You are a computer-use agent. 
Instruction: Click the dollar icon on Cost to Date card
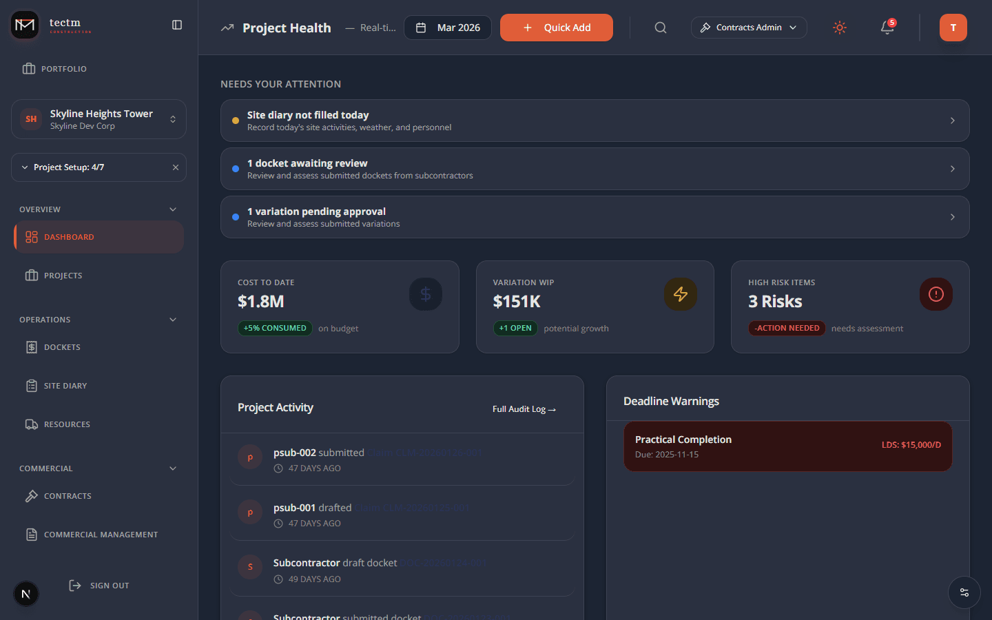(x=425, y=293)
